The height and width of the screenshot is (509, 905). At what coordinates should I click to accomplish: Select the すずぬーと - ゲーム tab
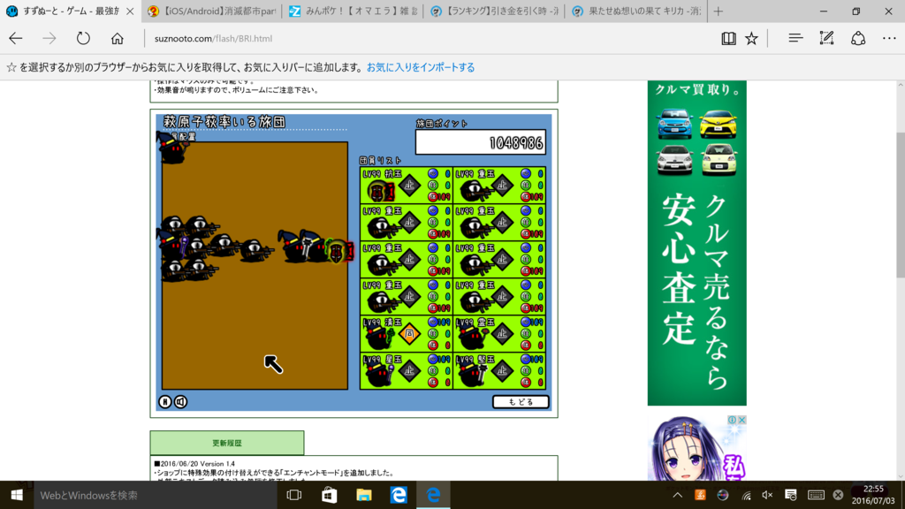click(x=64, y=11)
